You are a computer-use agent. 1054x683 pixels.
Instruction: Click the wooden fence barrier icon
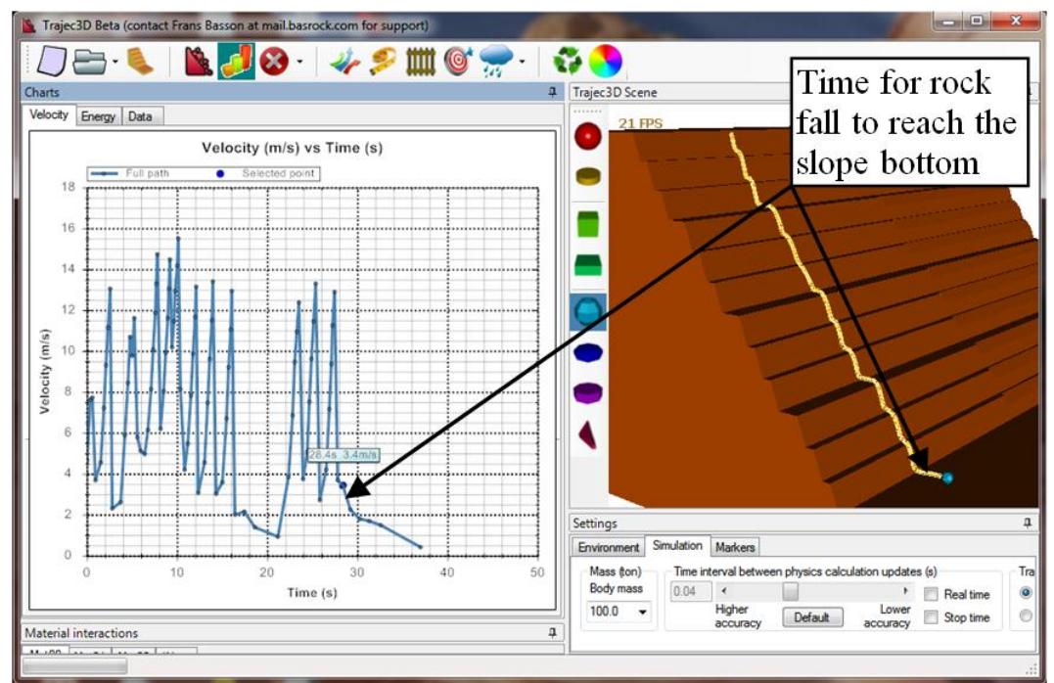coord(421,62)
